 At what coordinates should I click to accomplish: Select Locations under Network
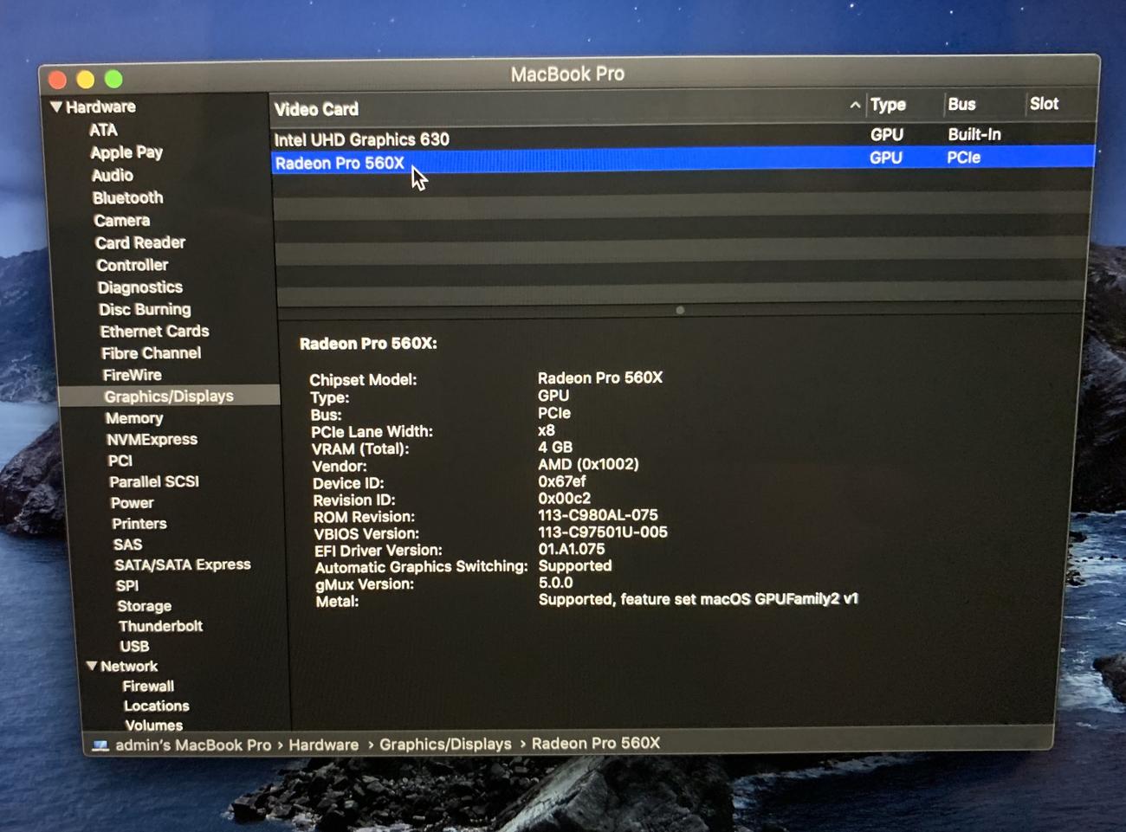[x=157, y=706]
